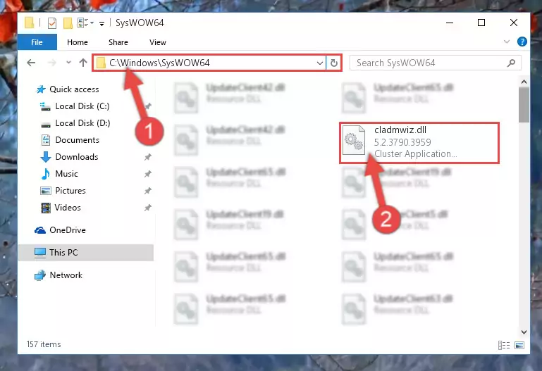Click the scrollbar up arrow
Image resolution: width=542 pixels, height=371 pixels.
524,82
